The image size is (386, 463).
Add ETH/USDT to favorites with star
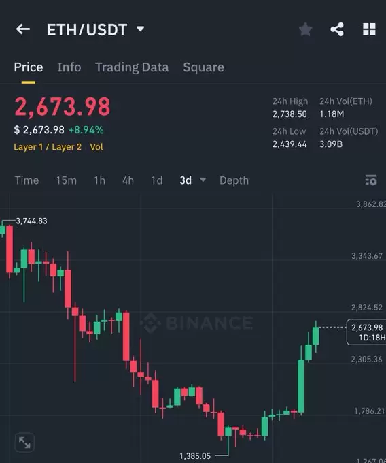pos(306,29)
